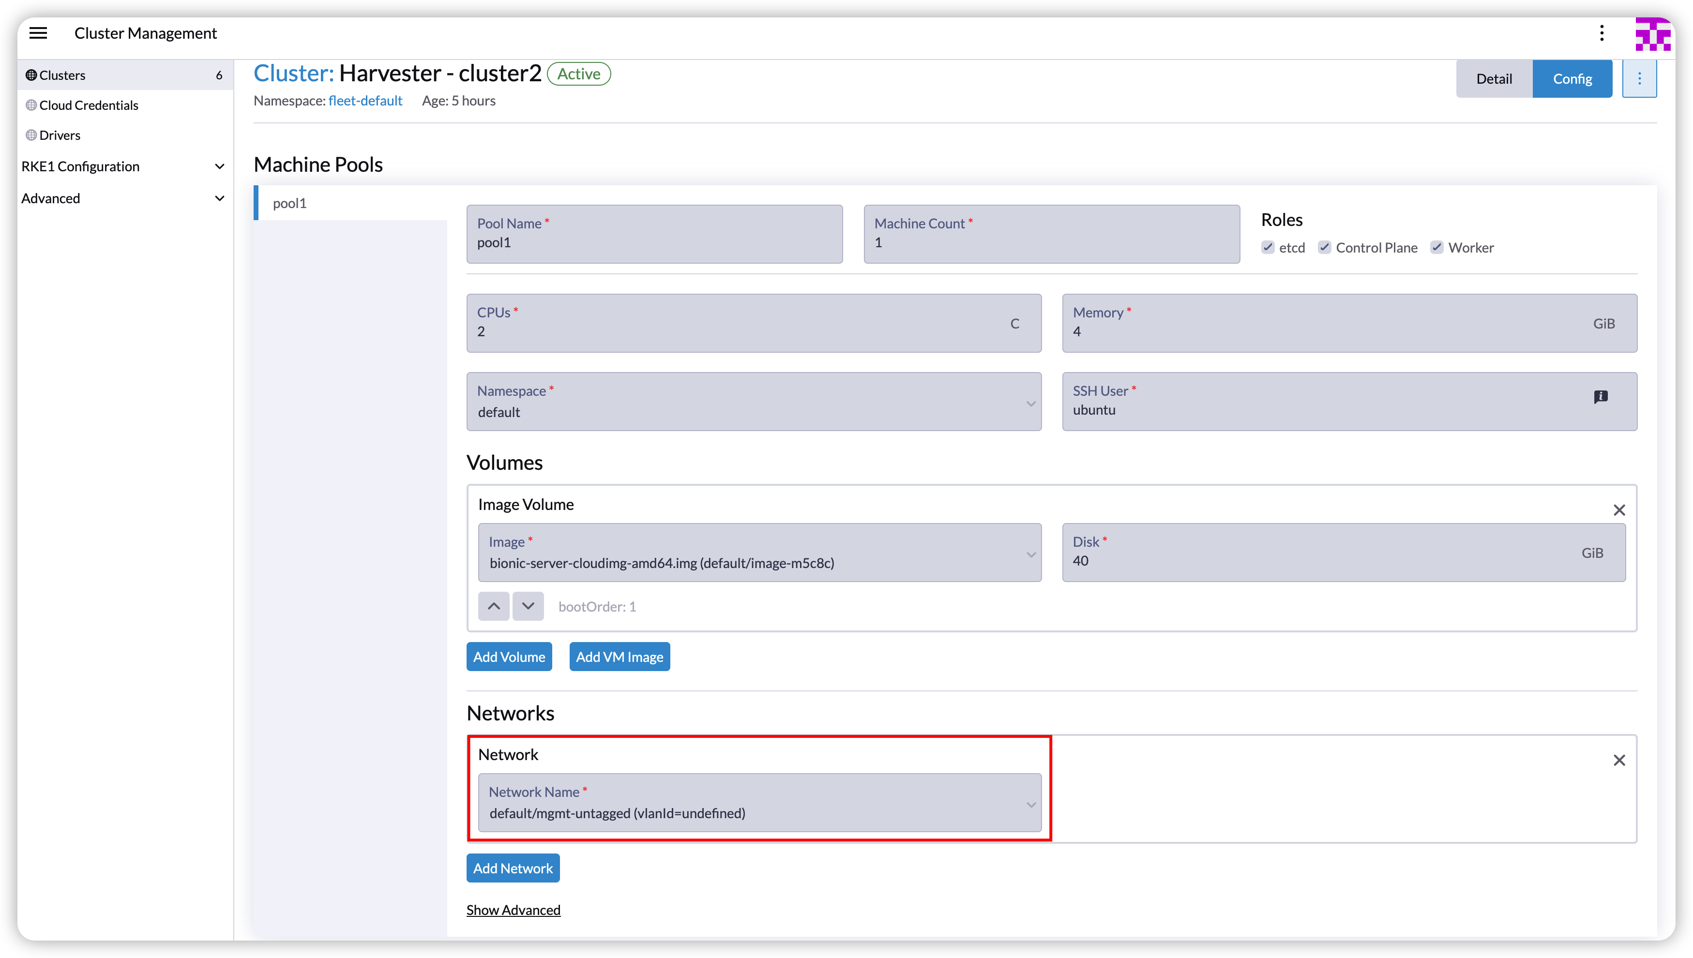Toggle the etcd role checkbox

pyautogui.click(x=1267, y=247)
